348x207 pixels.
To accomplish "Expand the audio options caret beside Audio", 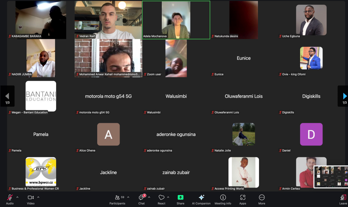I will point(17,197).
